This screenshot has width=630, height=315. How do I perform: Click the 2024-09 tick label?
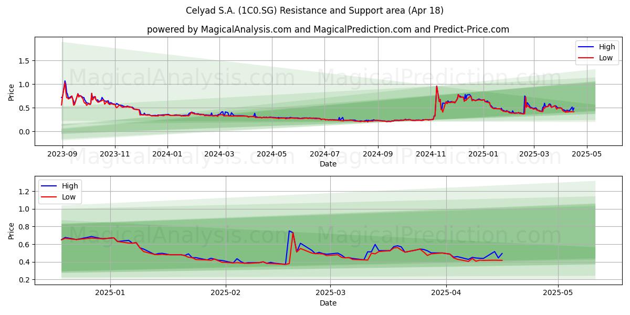pyautogui.click(x=378, y=154)
